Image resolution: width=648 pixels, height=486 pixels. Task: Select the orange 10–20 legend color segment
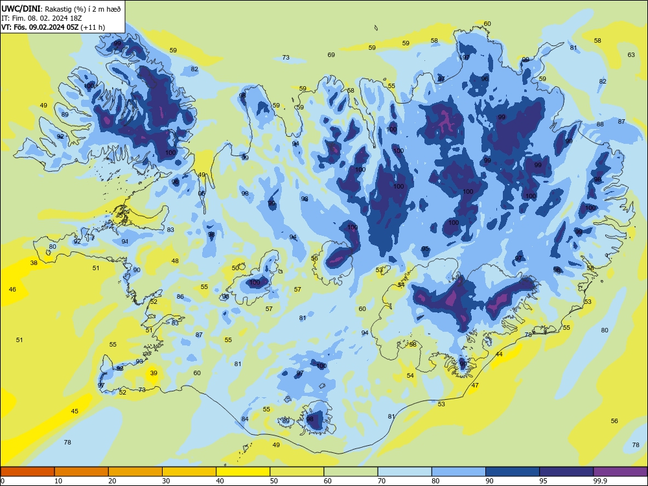[82, 472]
